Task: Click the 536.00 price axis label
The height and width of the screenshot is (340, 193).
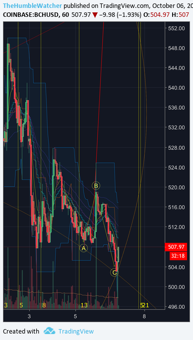Action: [x=177, y=108]
